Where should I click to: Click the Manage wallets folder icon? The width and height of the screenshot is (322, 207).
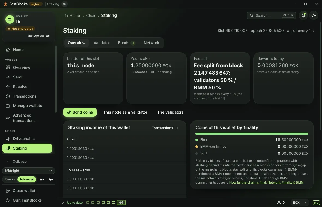[x=8, y=106]
